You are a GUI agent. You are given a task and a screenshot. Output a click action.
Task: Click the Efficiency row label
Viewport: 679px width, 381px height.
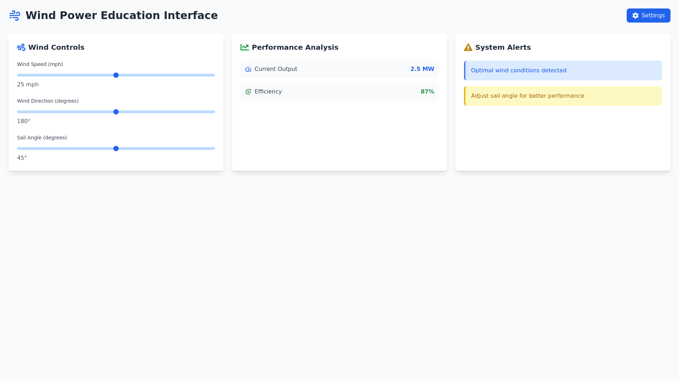coord(268,92)
